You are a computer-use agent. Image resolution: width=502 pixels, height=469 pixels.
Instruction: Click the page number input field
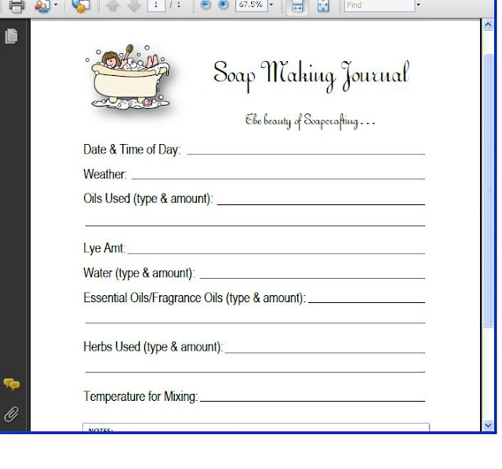point(156,5)
